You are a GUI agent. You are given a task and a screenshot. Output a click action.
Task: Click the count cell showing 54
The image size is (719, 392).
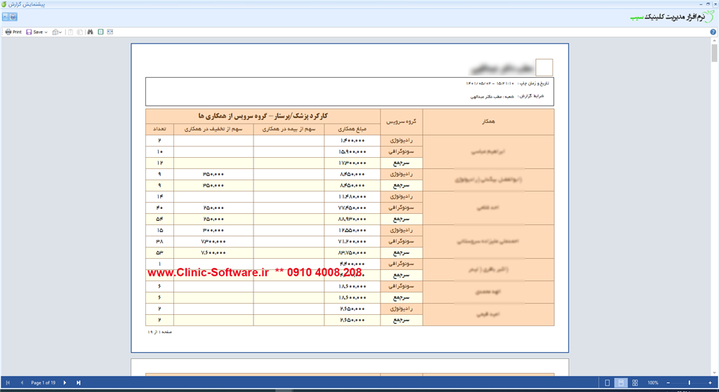pos(159,219)
